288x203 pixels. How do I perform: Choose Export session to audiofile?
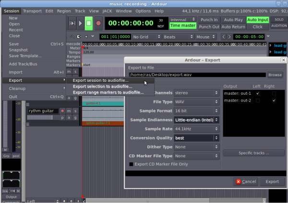click(110, 80)
